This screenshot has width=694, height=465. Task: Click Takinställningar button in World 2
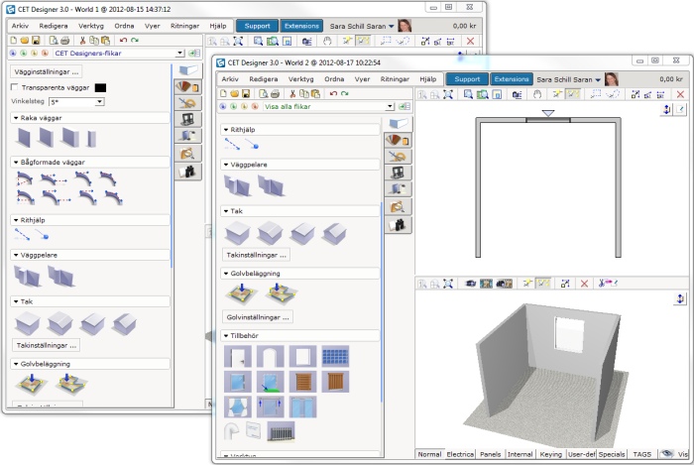point(256,255)
